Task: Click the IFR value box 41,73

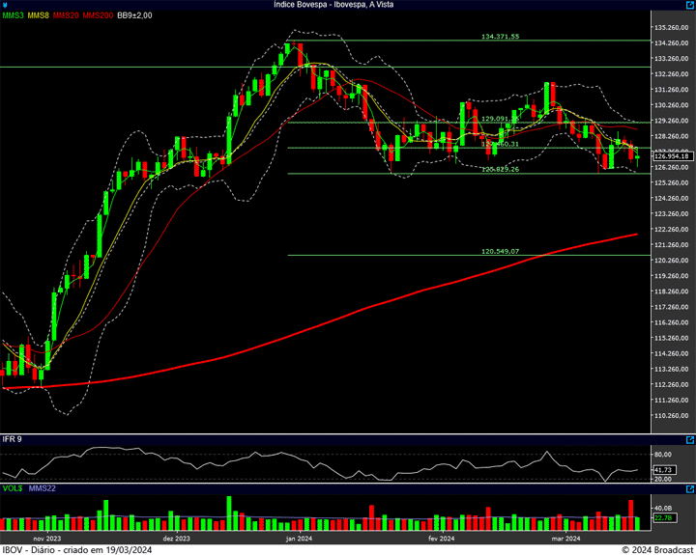Action: (x=663, y=469)
